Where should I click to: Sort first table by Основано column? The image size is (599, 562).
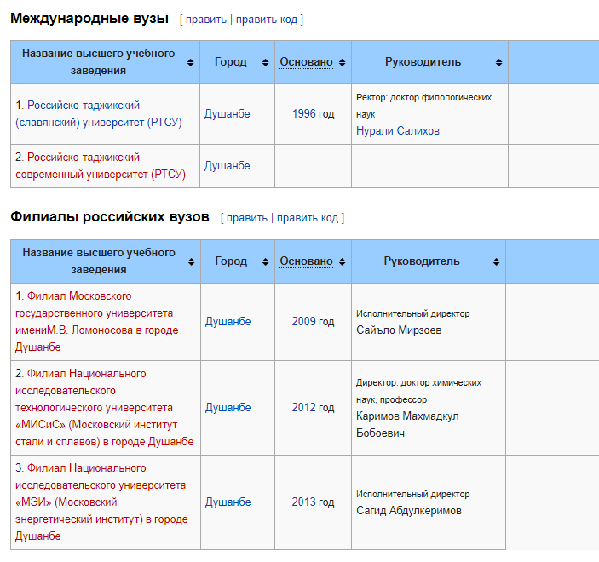(342, 63)
